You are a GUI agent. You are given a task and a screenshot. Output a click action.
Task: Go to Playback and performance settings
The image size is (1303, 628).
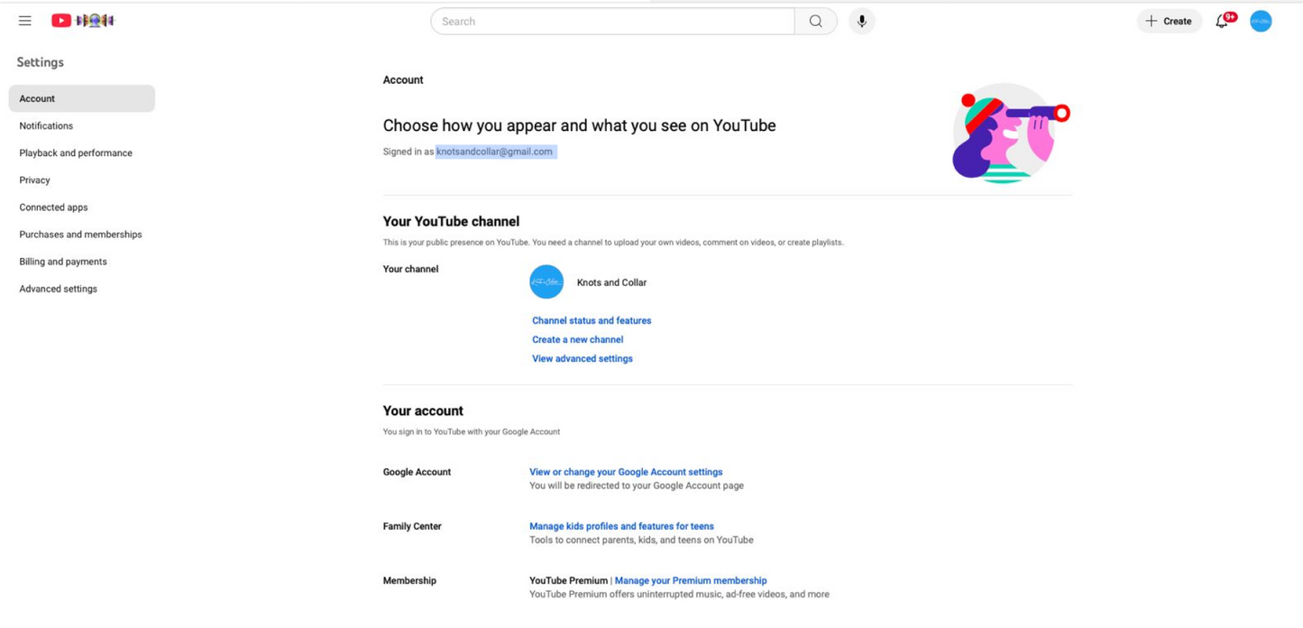[76, 153]
